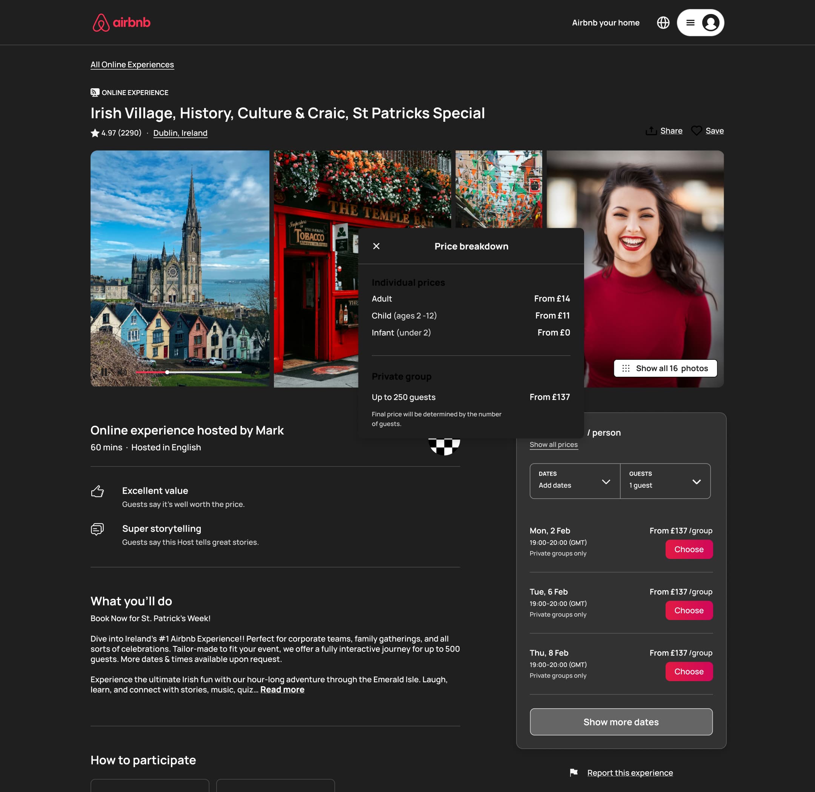Click Airbnb your home
815x792 pixels.
click(606, 23)
